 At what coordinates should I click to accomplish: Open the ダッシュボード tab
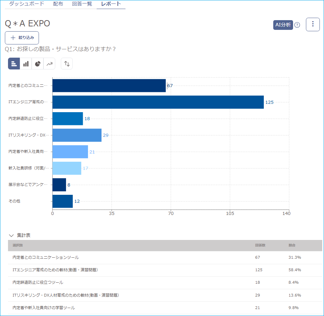pyautogui.click(x=26, y=4)
